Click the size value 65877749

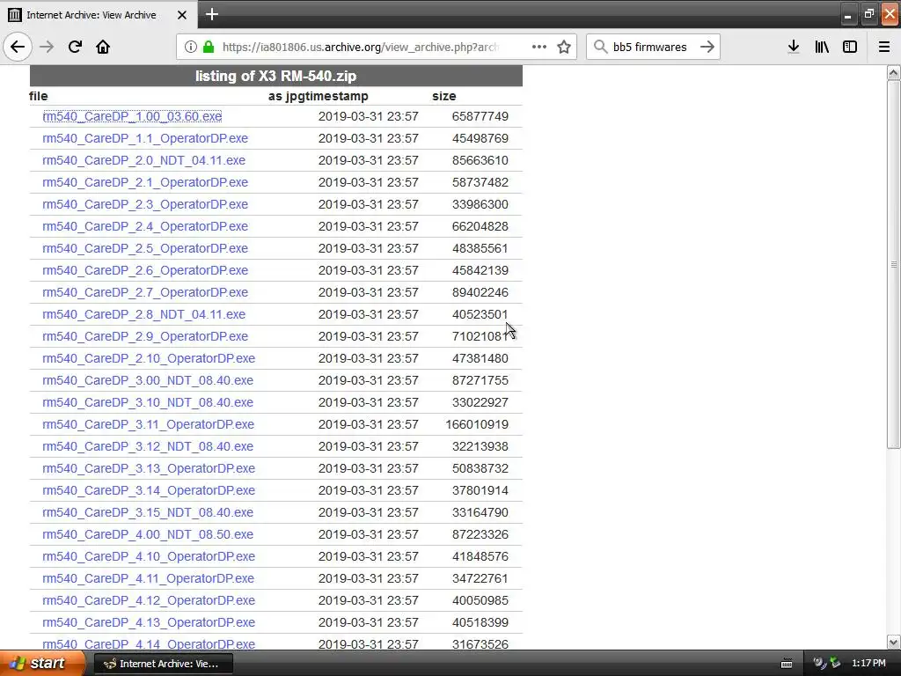click(480, 116)
